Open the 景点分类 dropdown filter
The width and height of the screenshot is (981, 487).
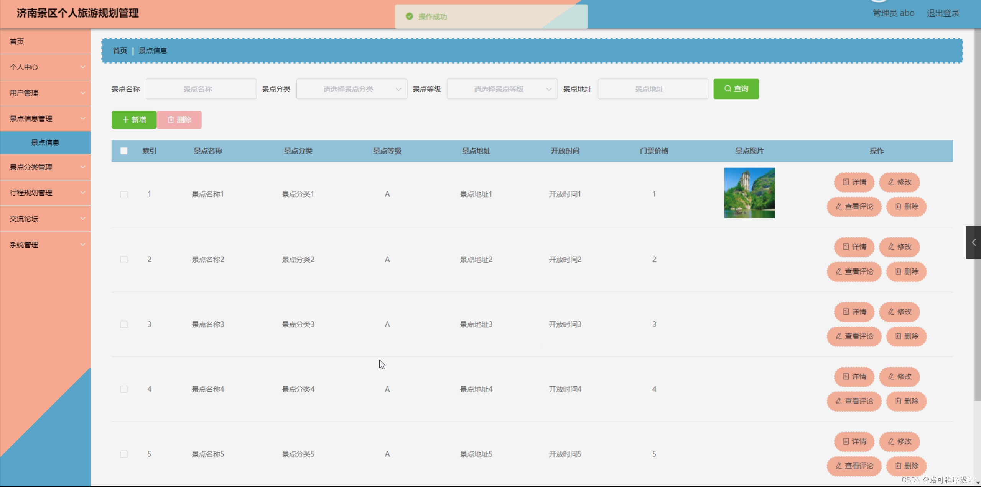point(351,89)
